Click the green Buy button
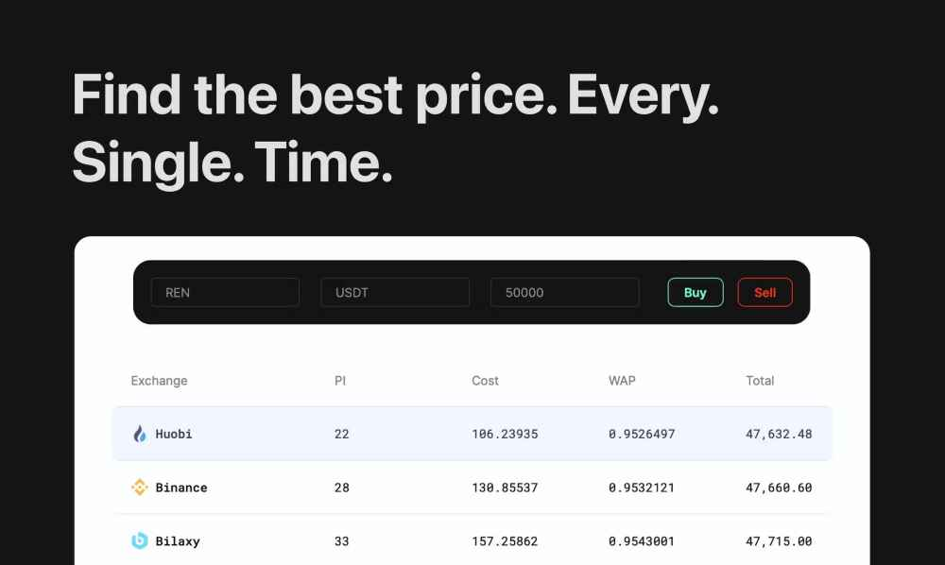 coord(696,293)
